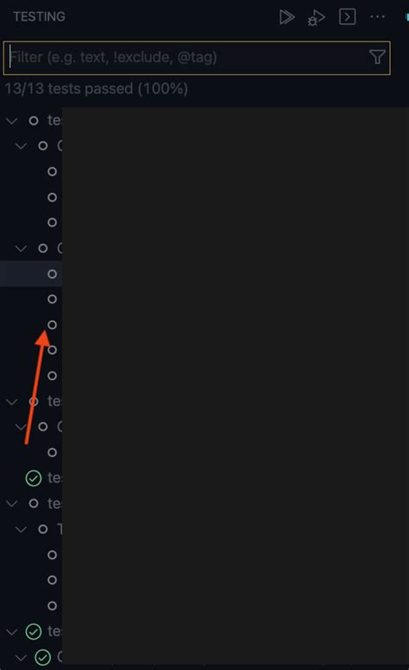The width and height of the screenshot is (409, 670).
Task: Collapse the first nested suite under the top file
Action: 21,146
